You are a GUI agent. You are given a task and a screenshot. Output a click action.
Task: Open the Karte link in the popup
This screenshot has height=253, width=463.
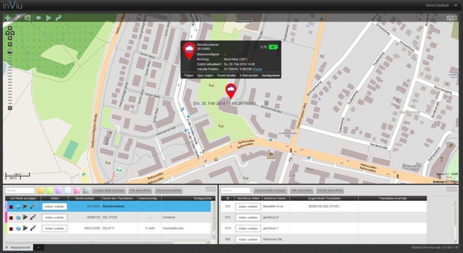[x=257, y=69]
